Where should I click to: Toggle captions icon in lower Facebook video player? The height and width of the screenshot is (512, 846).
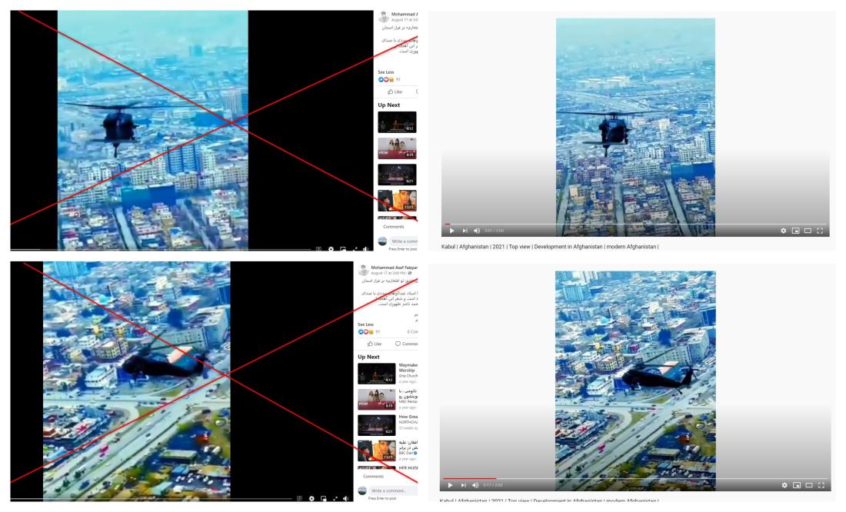point(299,498)
